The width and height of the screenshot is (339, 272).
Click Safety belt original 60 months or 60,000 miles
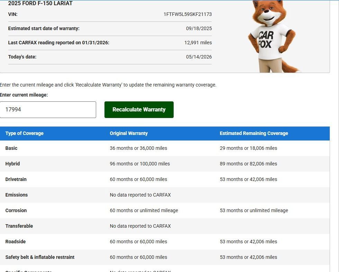(x=138, y=257)
